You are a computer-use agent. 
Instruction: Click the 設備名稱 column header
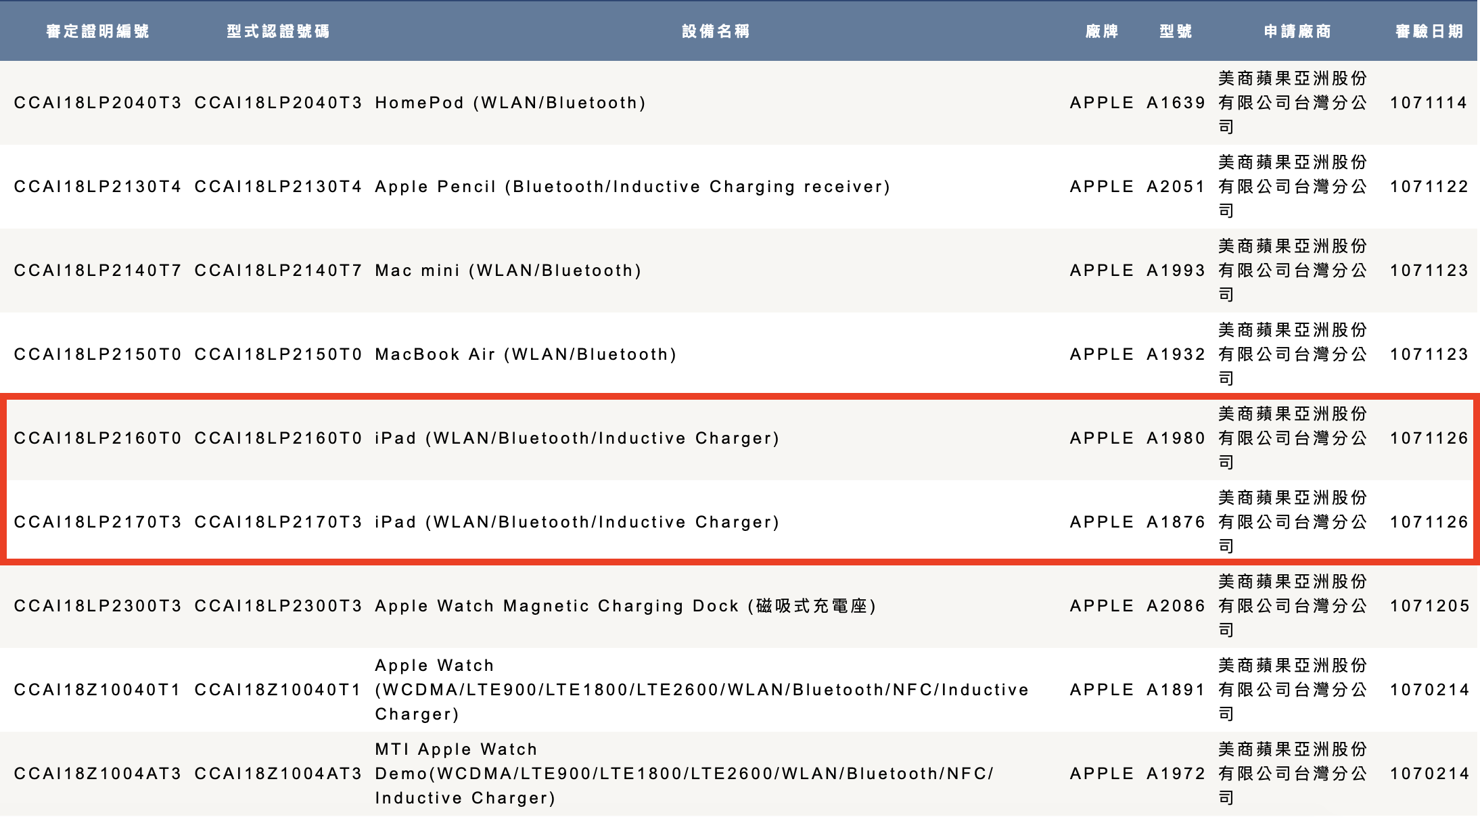coord(716,31)
